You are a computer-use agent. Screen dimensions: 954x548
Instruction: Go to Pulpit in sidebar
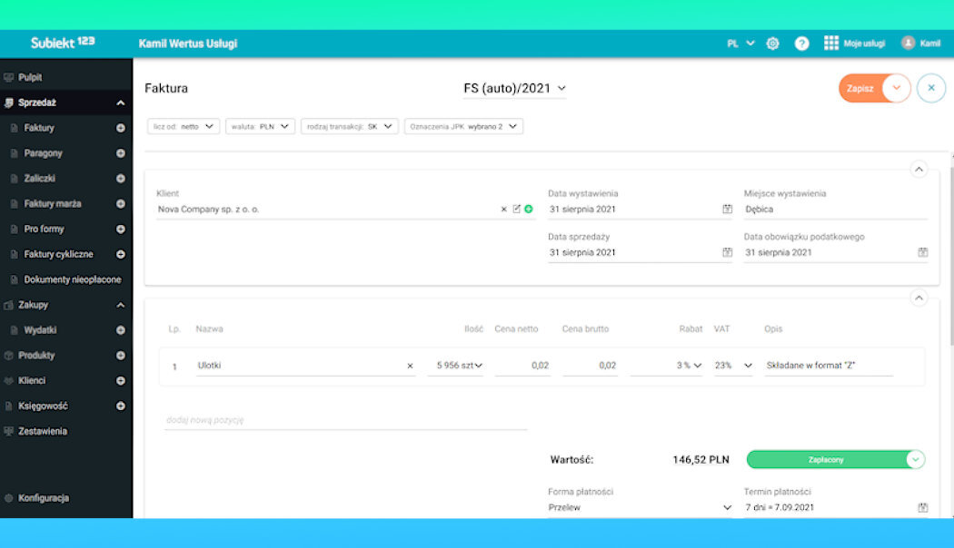30,78
